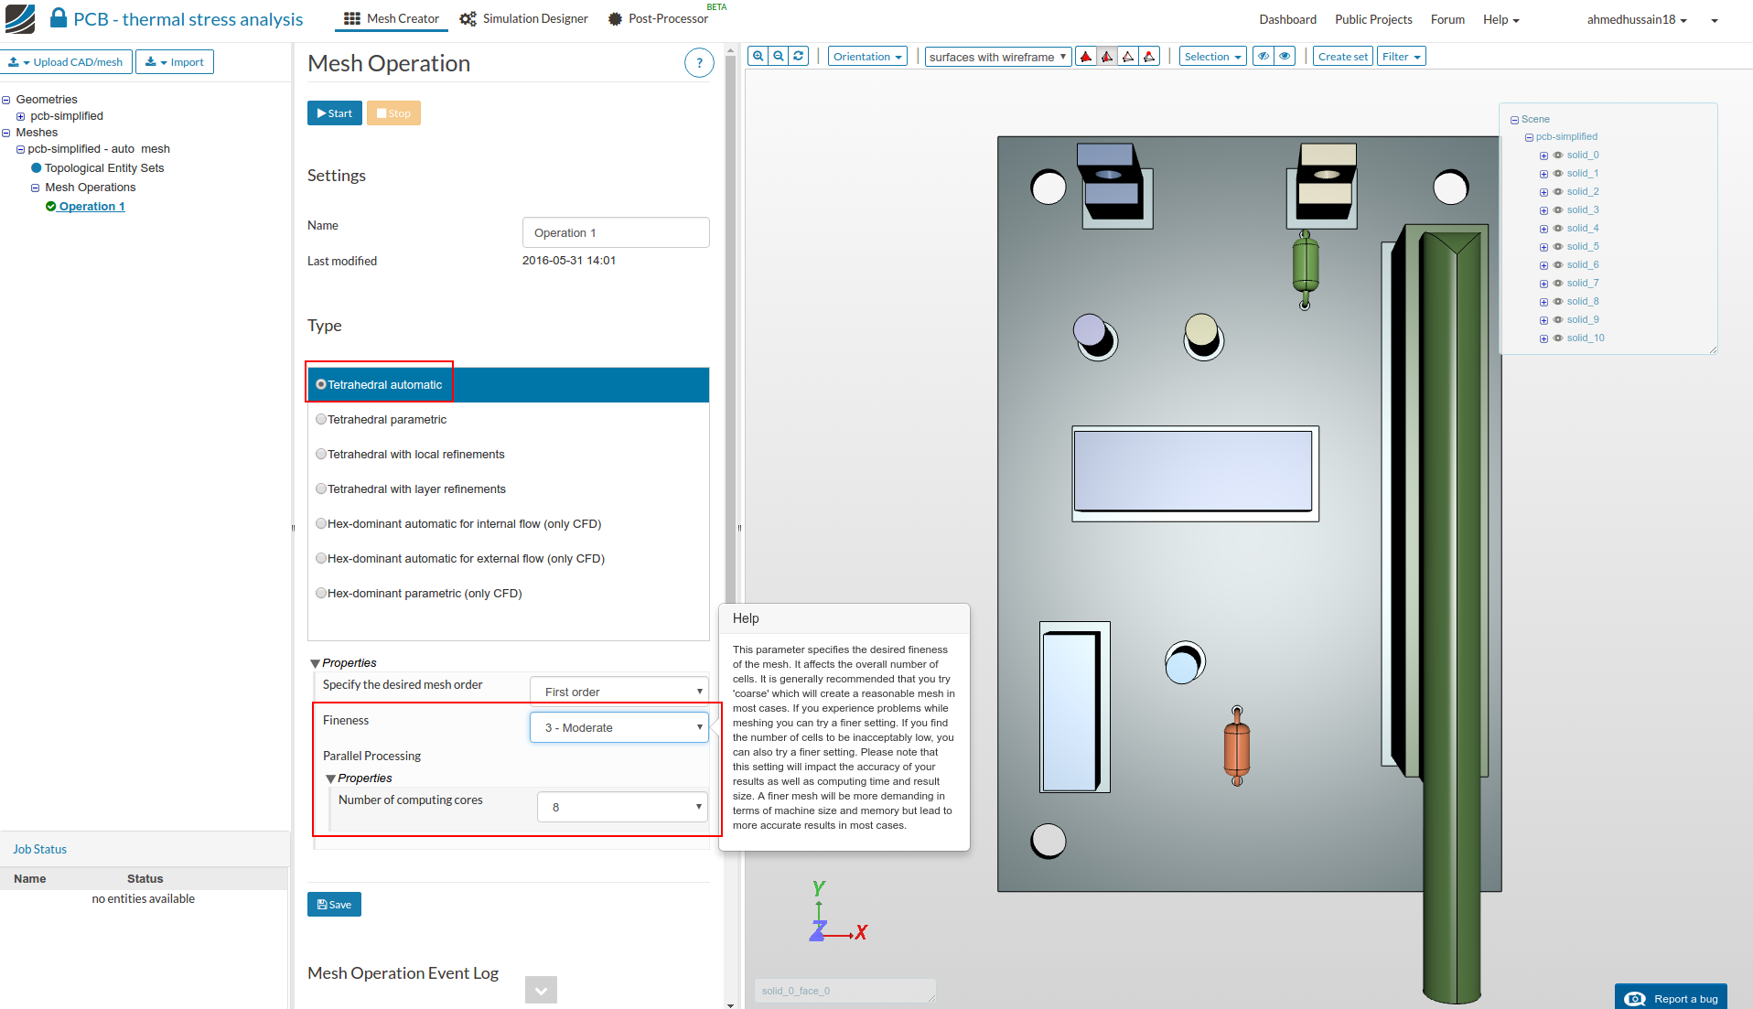
Task: Select Topological Entity Sets in the tree
Action: 104,168
